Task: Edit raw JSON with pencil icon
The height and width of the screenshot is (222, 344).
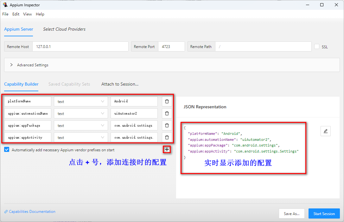Action: click(x=326, y=131)
